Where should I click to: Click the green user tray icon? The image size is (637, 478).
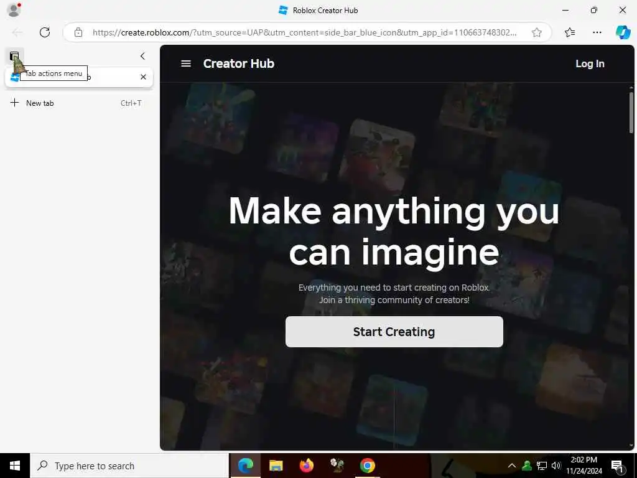(527, 466)
